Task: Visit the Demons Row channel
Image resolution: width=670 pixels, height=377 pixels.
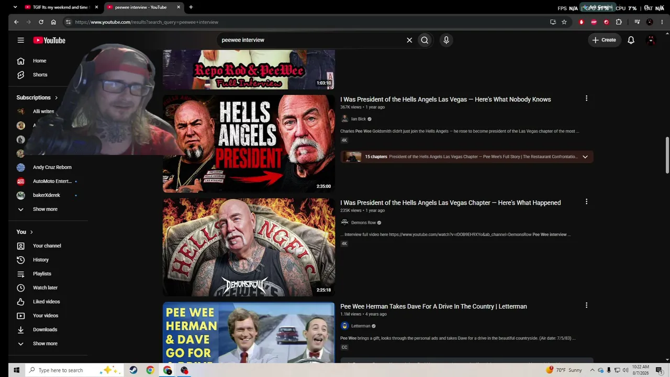Action: coord(363,223)
